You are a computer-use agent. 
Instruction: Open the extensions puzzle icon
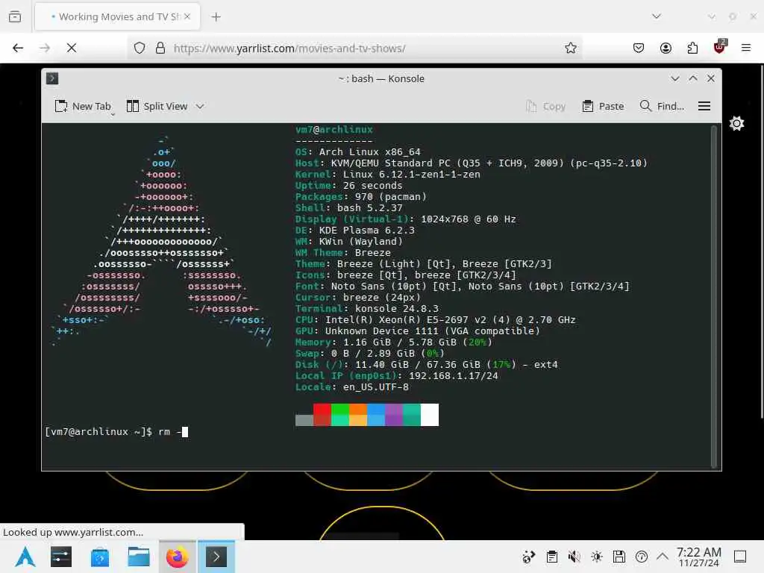pos(692,48)
